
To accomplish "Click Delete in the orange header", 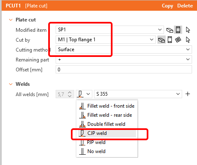I will (x=185, y=6).
